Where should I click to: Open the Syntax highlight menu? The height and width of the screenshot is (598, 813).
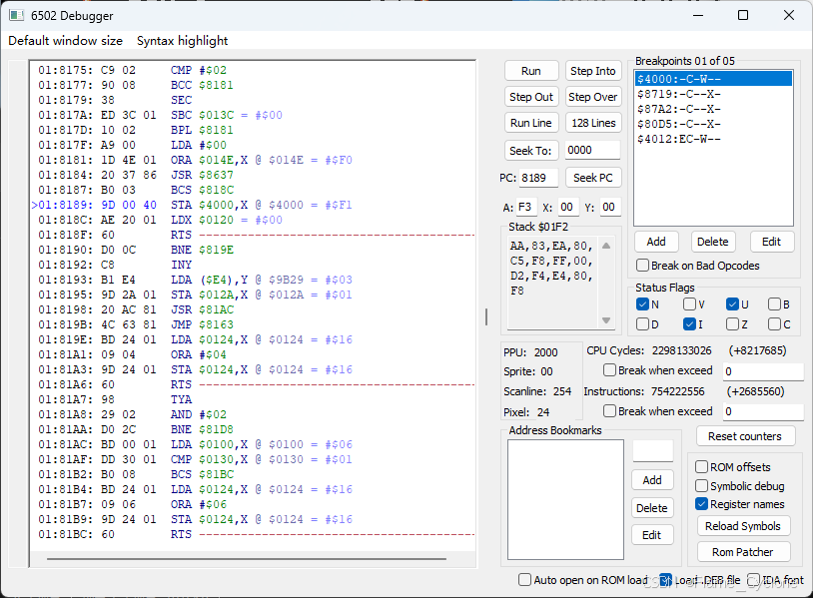182,40
